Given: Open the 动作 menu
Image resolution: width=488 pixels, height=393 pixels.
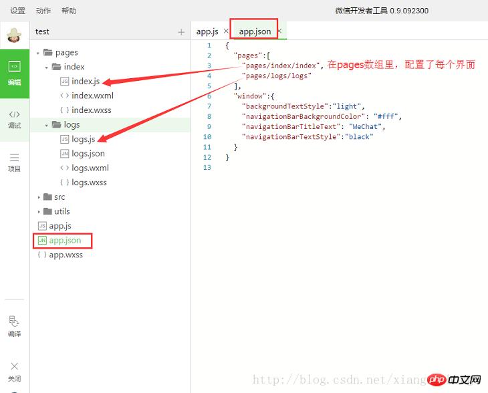Looking at the screenshot, I should (x=43, y=11).
